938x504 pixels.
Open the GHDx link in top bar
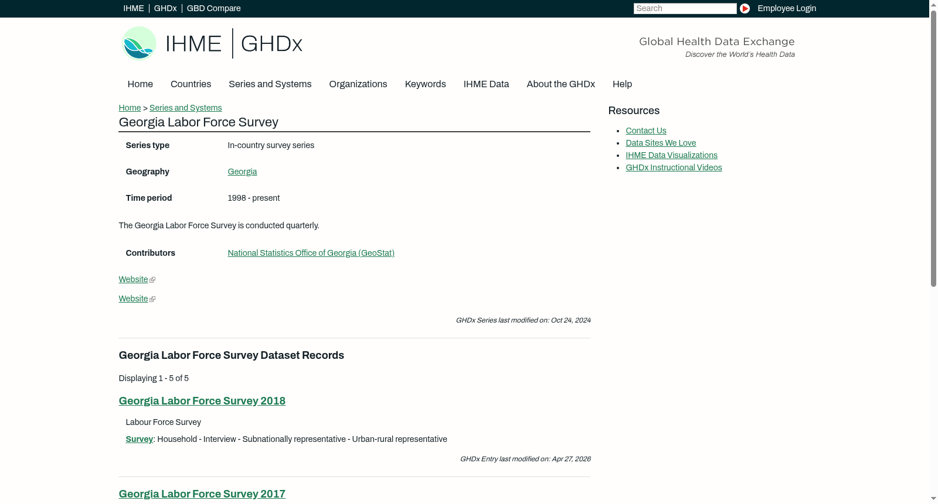click(165, 8)
